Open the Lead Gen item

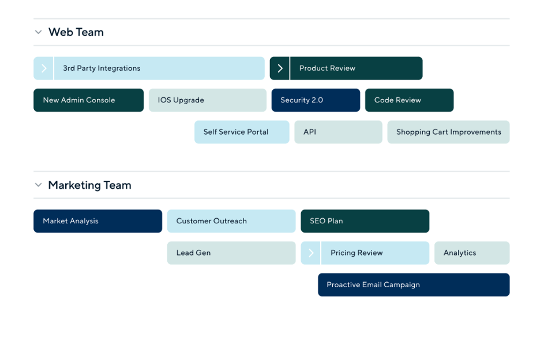[x=231, y=253]
